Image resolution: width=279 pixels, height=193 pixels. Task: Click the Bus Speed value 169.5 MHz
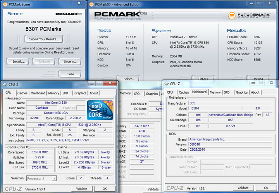pyautogui.click(x=40, y=162)
